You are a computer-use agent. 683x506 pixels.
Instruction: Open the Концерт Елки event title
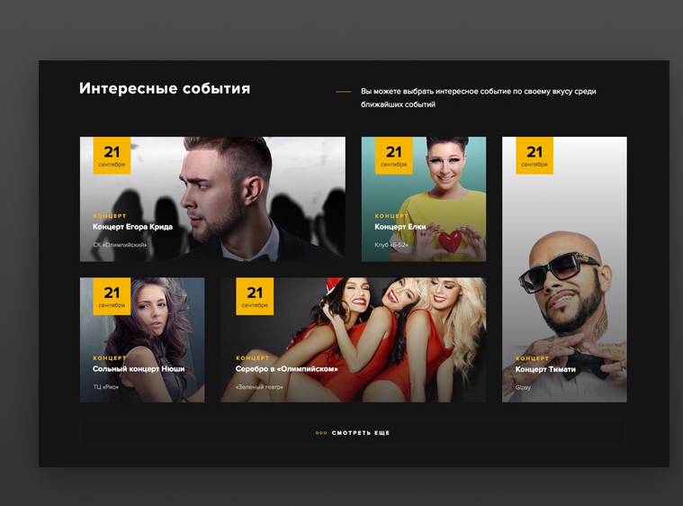[x=400, y=227]
